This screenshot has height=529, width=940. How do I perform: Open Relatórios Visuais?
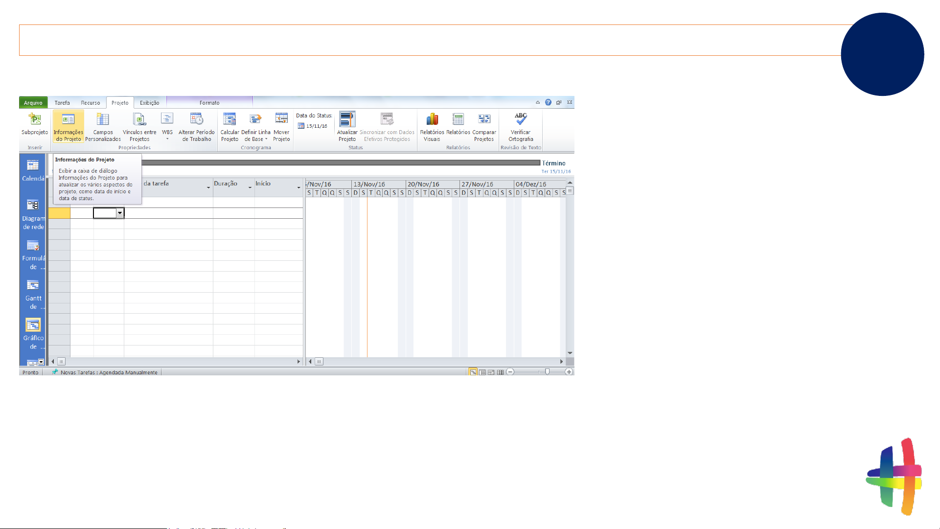432,126
